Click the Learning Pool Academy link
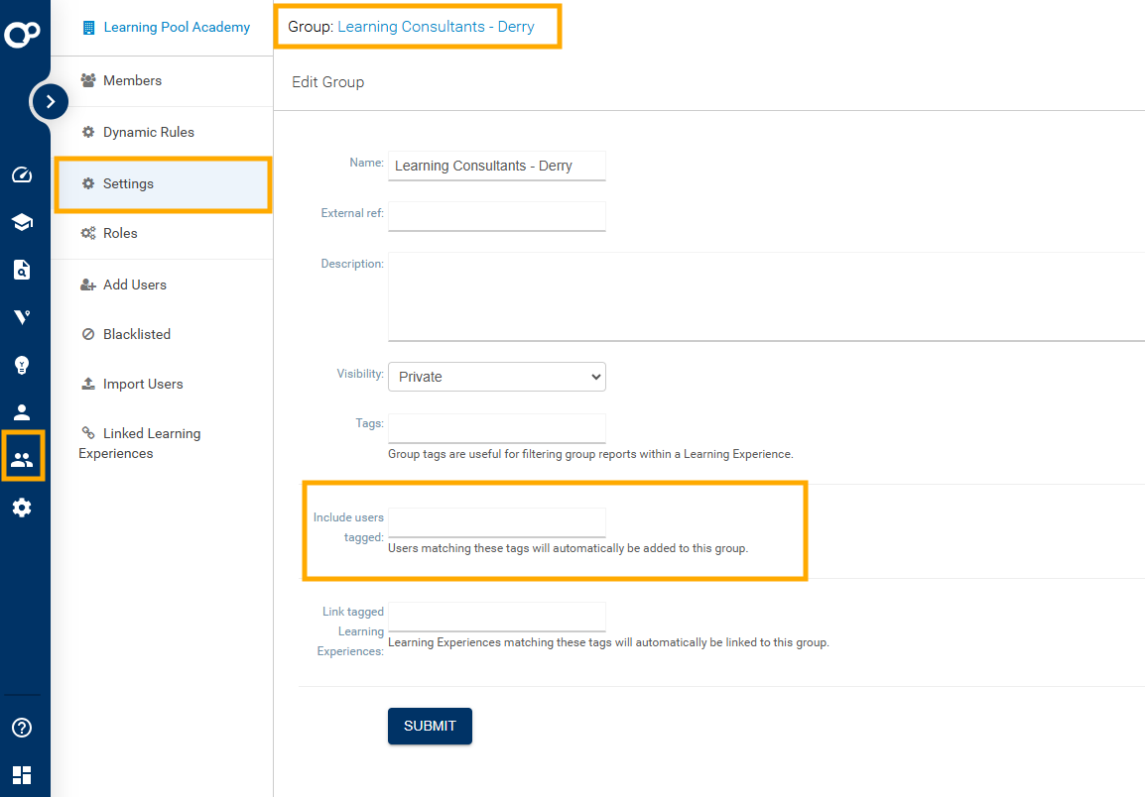Viewport: 1145px width, 797px height. coord(177,27)
